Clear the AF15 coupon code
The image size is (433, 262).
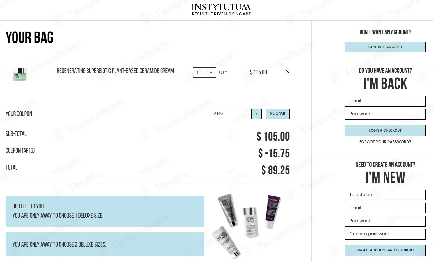[x=256, y=114]
